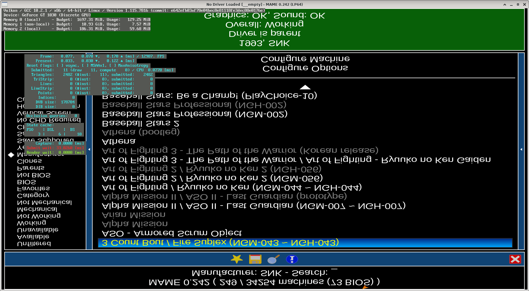Viewport: 529px width, 291px height.
Task: Select 3 Count Bout / Fire Suplex entry
Action: point(220,243)
